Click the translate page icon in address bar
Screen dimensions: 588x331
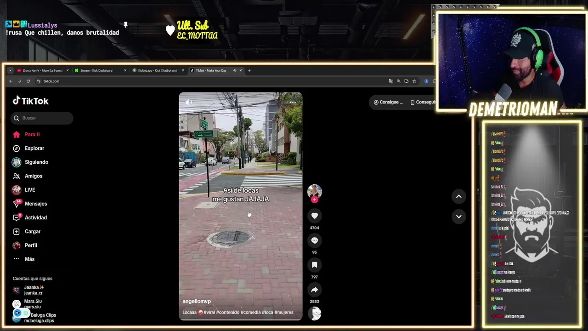click(391, 81)
